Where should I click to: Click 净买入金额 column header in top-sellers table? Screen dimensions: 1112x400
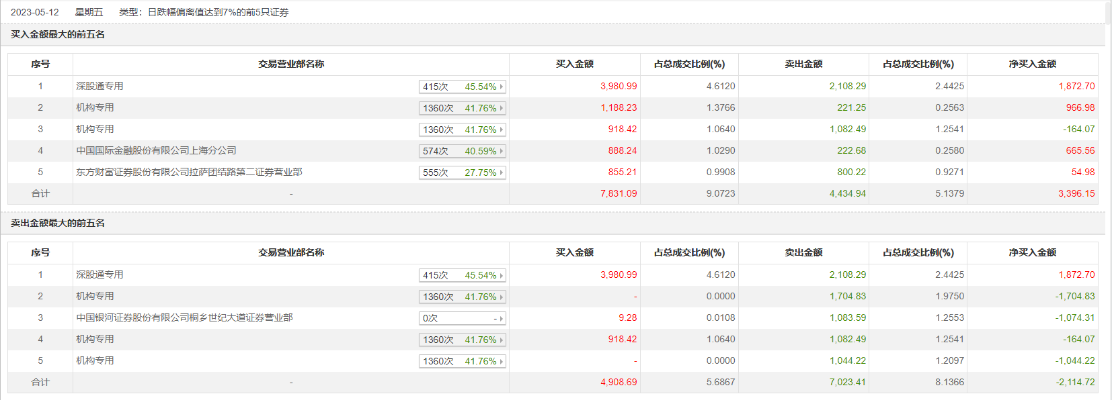point(1032,252)
